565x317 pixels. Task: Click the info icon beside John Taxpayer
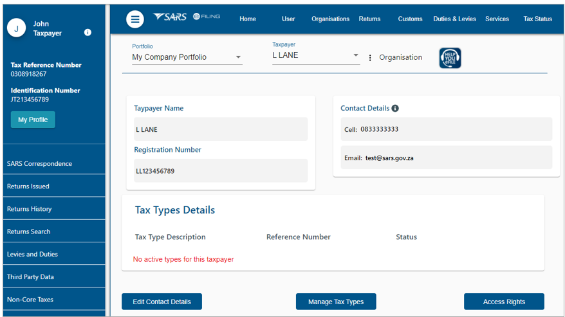tap(88, 32)
